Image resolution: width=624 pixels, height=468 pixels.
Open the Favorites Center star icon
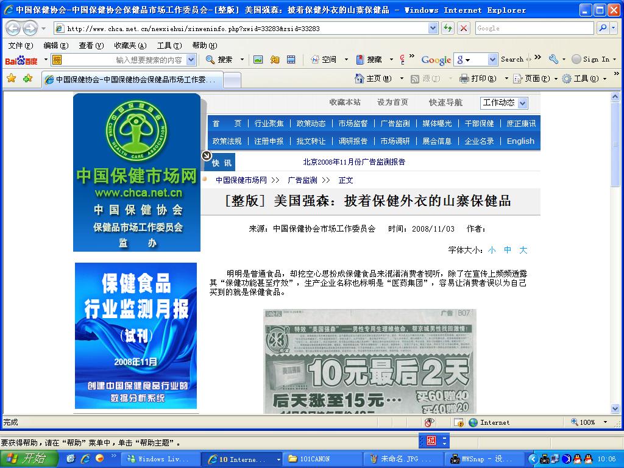(x=11, y=79)
